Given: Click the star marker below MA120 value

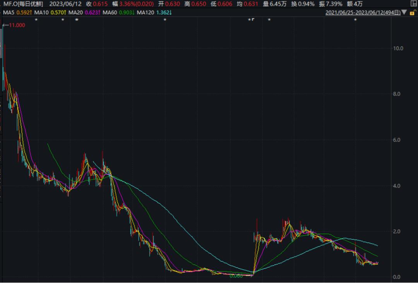Looking at the screenshot, I should pyautogui.click(x=165, y=19).
